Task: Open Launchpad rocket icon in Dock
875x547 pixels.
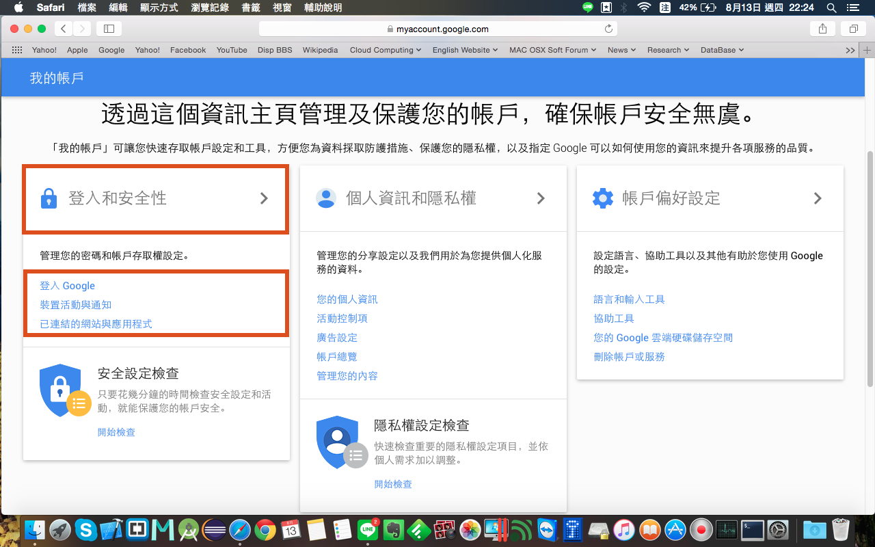Action: tap(60, 529)
